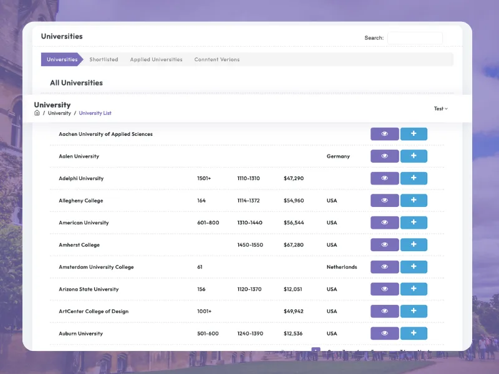The image size is (499, 374).
Task: Add Amsterdam University College with plus icon
Action: pyautogui.click(x=414, y=267)
